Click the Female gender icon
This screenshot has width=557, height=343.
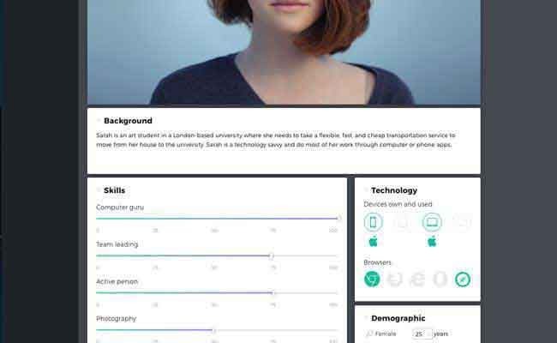click(369, 334)
